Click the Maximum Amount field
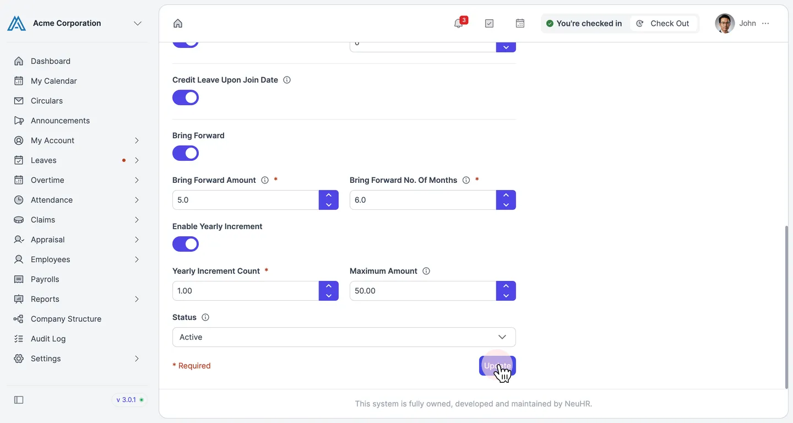 pyautogui.click(x=423, y=291)
